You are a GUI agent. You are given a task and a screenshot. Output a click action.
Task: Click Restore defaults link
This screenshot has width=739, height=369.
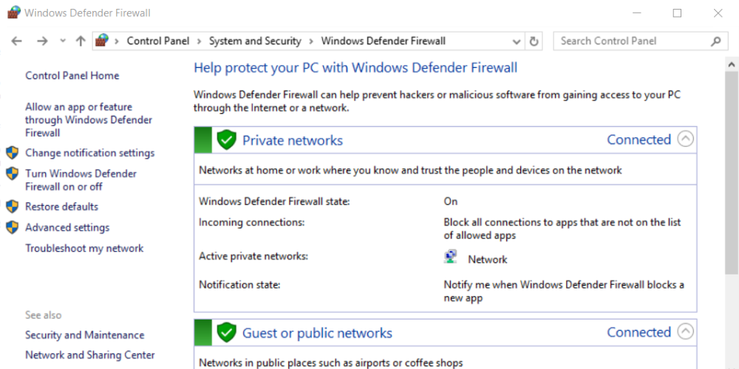point(62,207)
